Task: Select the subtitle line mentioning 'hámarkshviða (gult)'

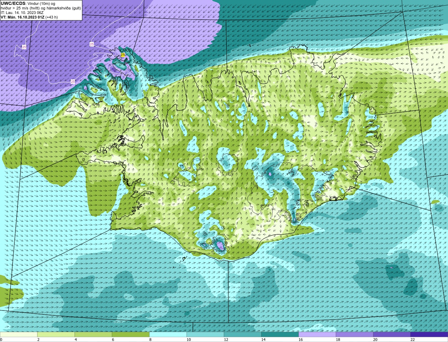Action: click(41, 8)
